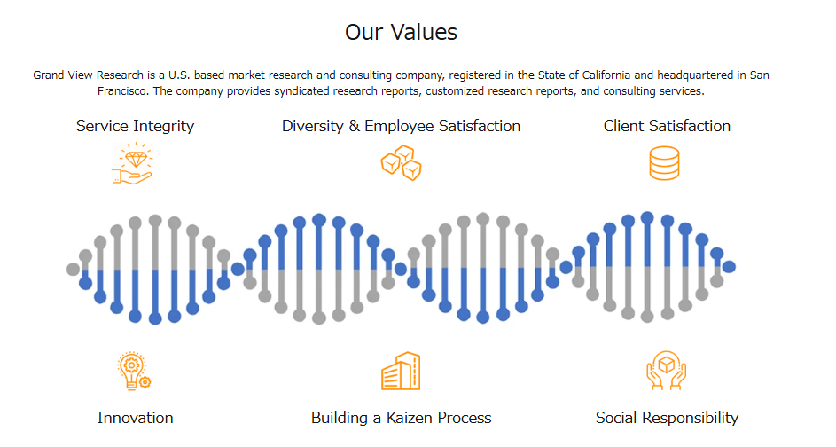Select the Social Responsibility label

[x=667, y=418]
